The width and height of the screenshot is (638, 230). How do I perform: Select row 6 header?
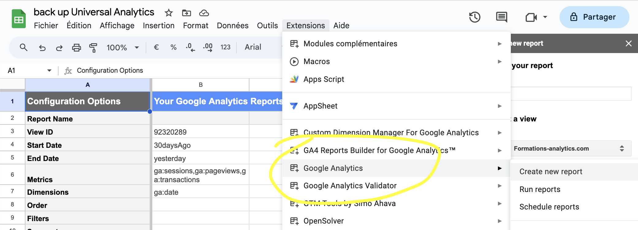(x=12, y=174)
